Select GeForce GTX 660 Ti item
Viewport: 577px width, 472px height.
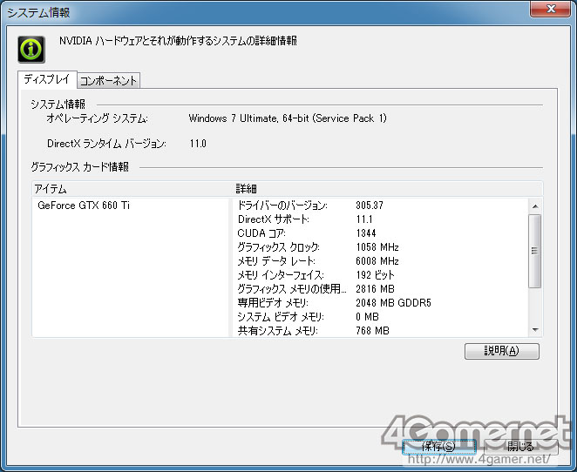click(x=84, y=206)
